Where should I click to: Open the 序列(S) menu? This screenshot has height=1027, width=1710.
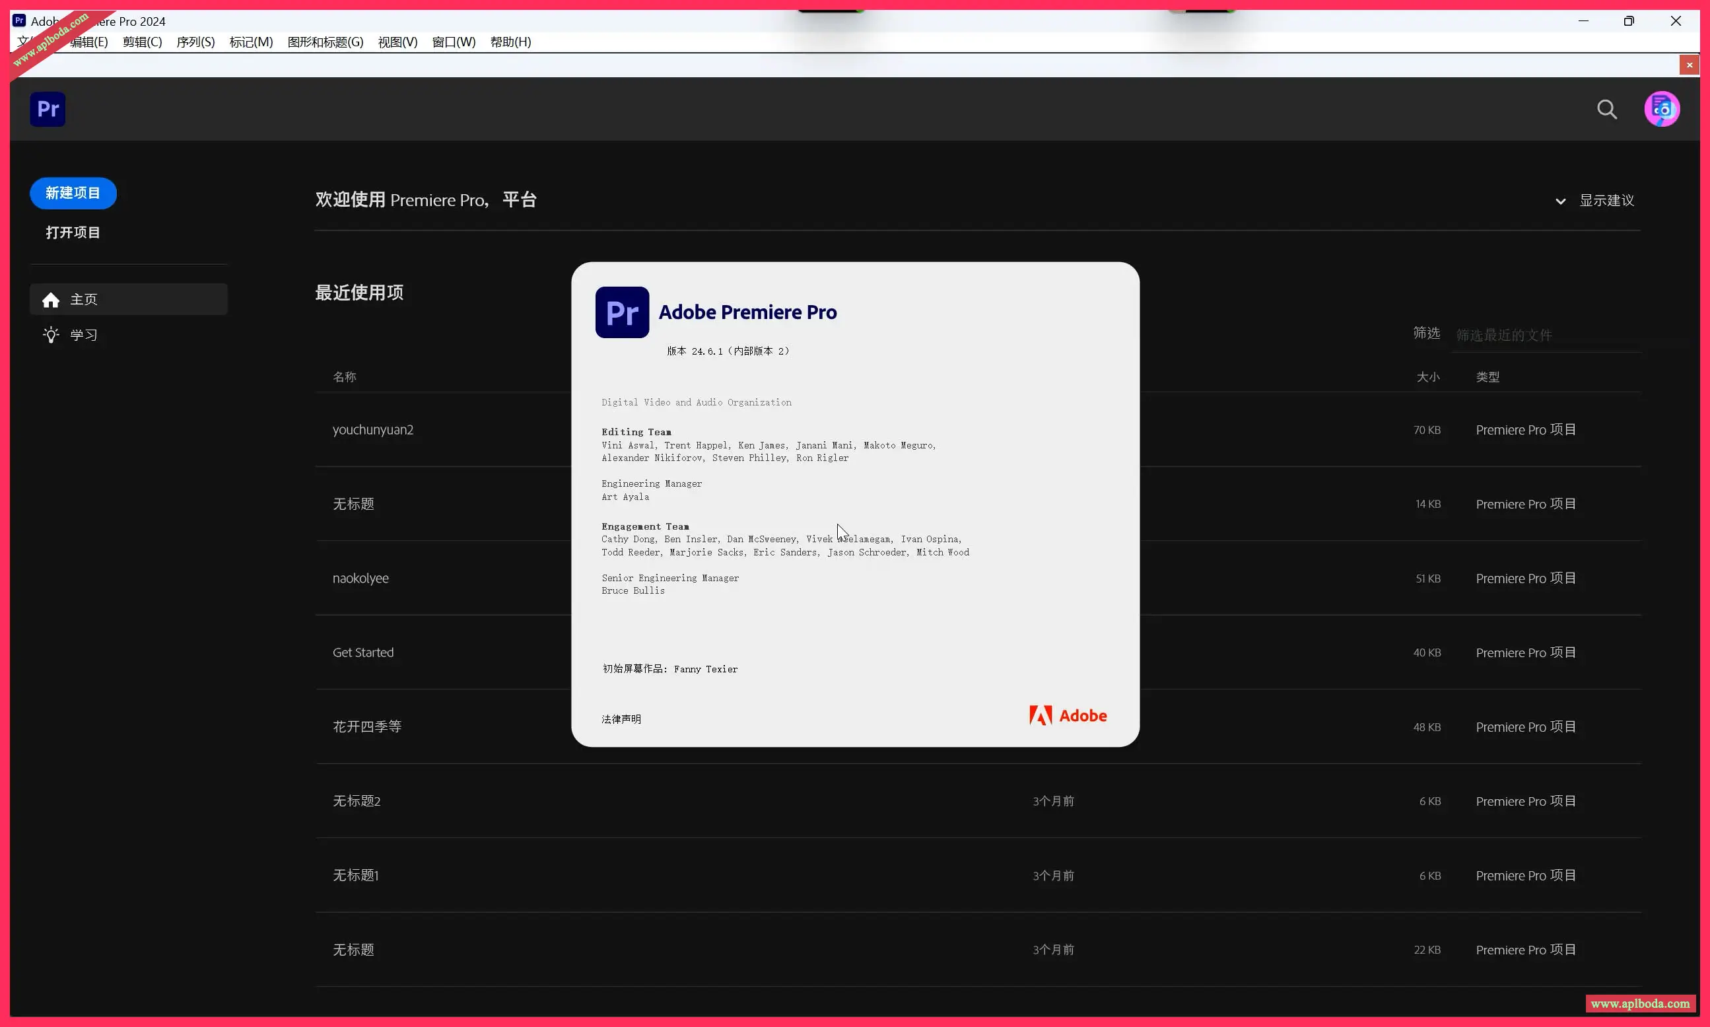[x=196, y=42]
